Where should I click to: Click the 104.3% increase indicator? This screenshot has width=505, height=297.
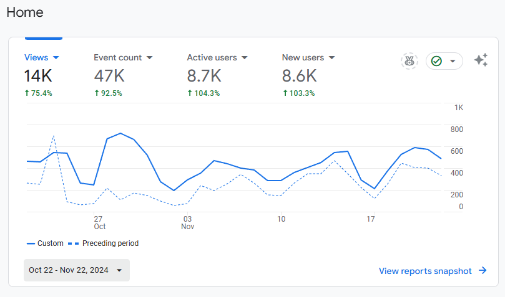[203, 93]
